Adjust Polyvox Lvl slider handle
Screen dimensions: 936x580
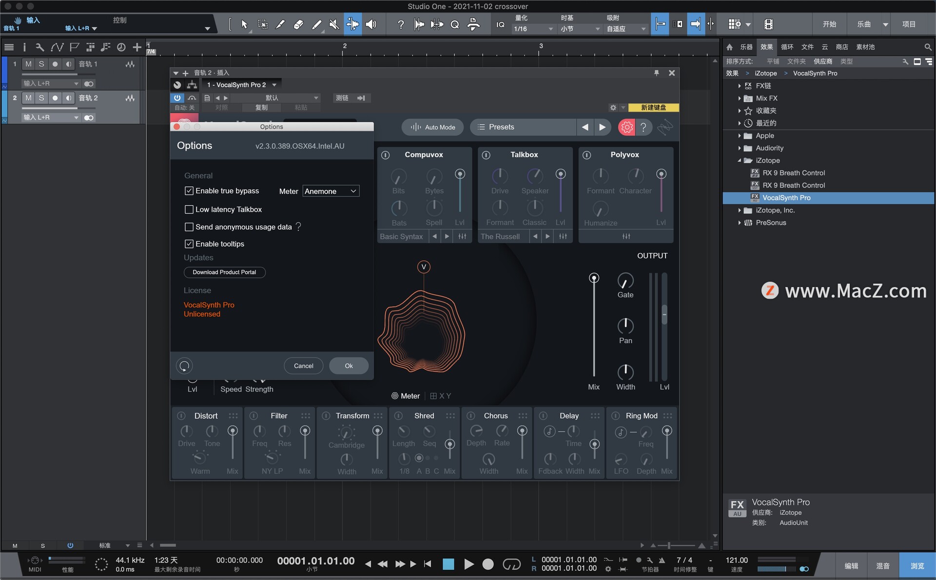[661, 174]
